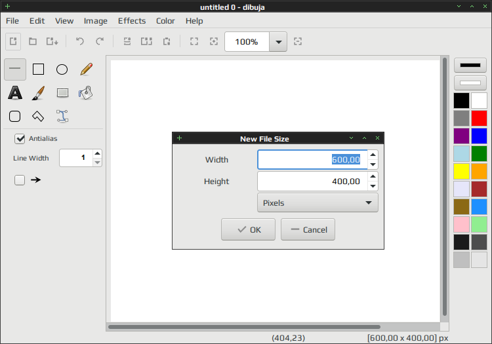Click the Height input field
The image size is (492, 344).
pyautogui.click(x=312, y=181)
